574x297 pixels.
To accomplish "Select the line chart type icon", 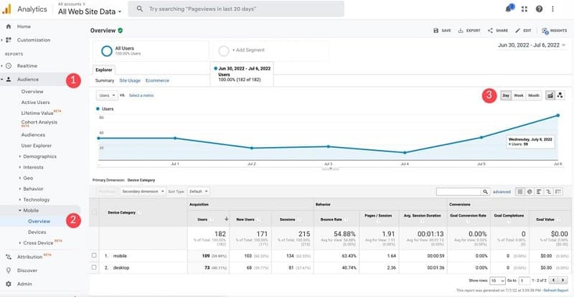I will coord(550,95).
